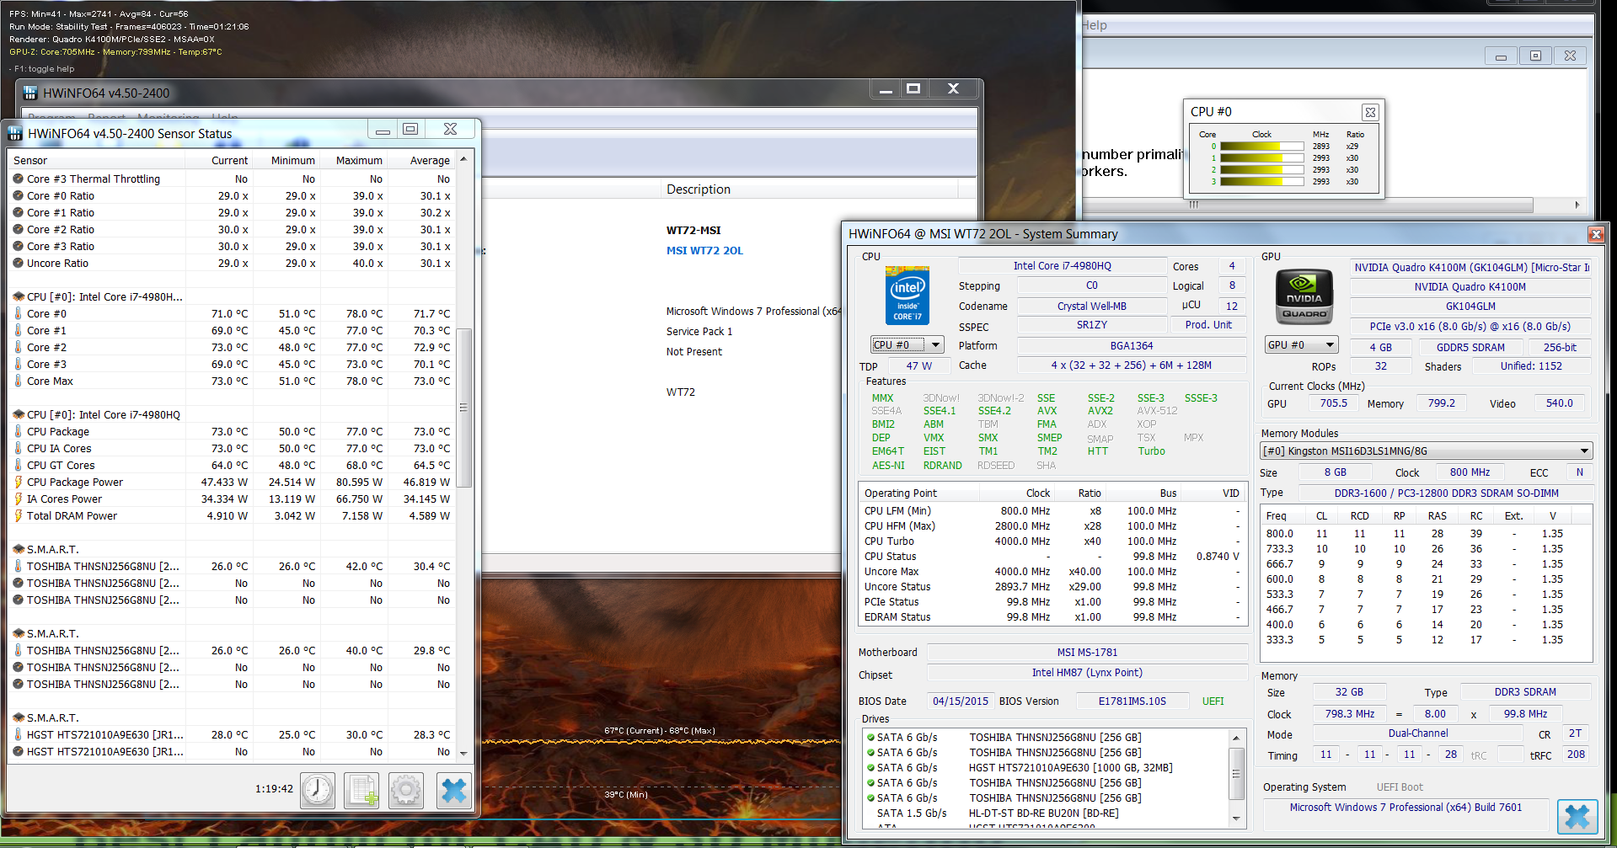Click the Intel Core i7-4980HQ name field
The width and height of the screenshot is (1617, 848).
click(x=1062, y=265)
